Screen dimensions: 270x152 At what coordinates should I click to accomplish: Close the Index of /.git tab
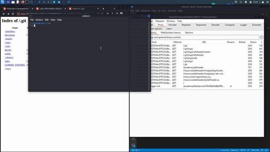98,8
